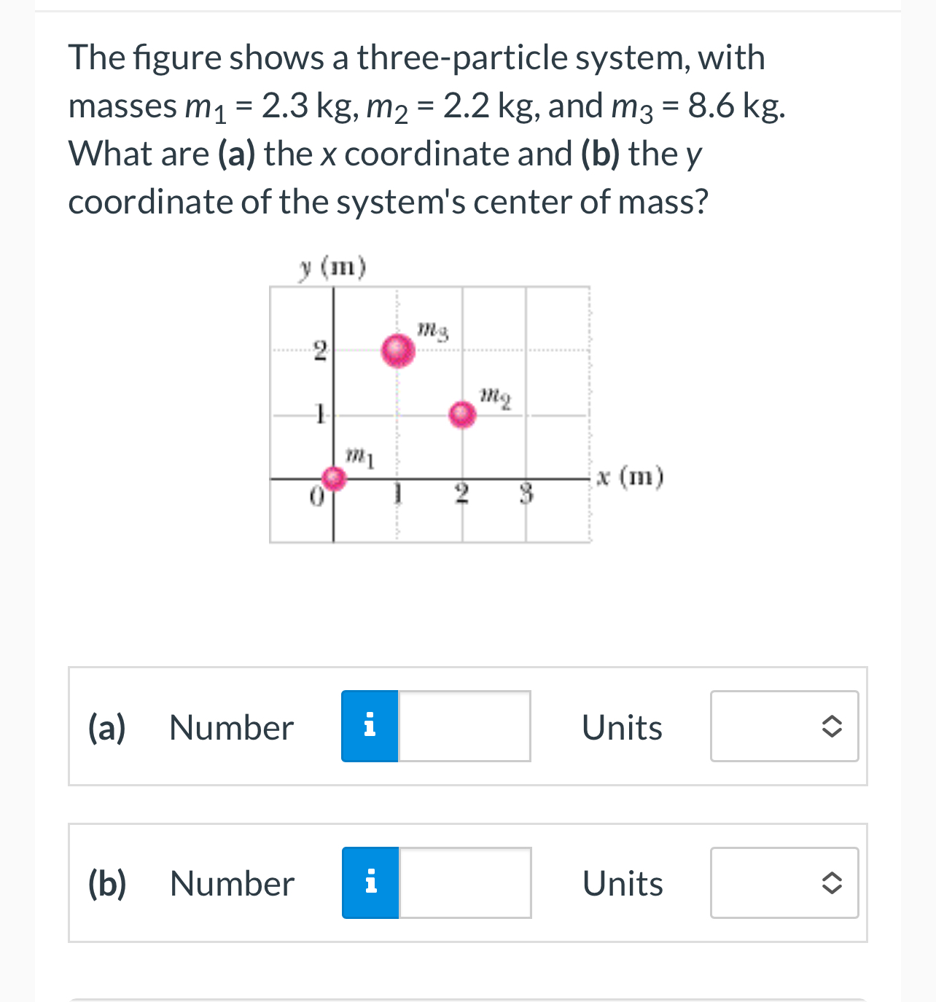Click the info icon beside part (b) Number field
The height and width of the screenshot is (1002, 936).
[x=370, y=882]
